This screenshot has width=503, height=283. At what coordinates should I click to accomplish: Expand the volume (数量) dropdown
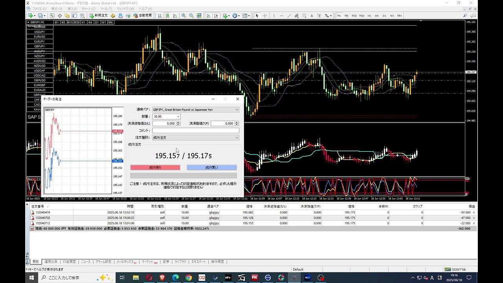click(x=178, y=117)
